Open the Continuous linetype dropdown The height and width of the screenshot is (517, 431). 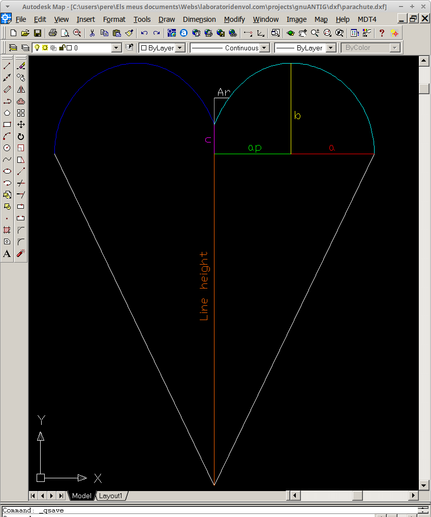pos(264,48)
